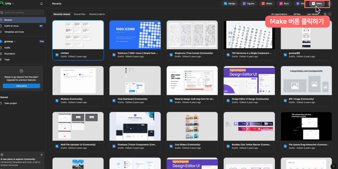This screenshot has height=169, width=338.
Task: Create a new Design file
Action: pyautogui.click(x=230, y=4)
